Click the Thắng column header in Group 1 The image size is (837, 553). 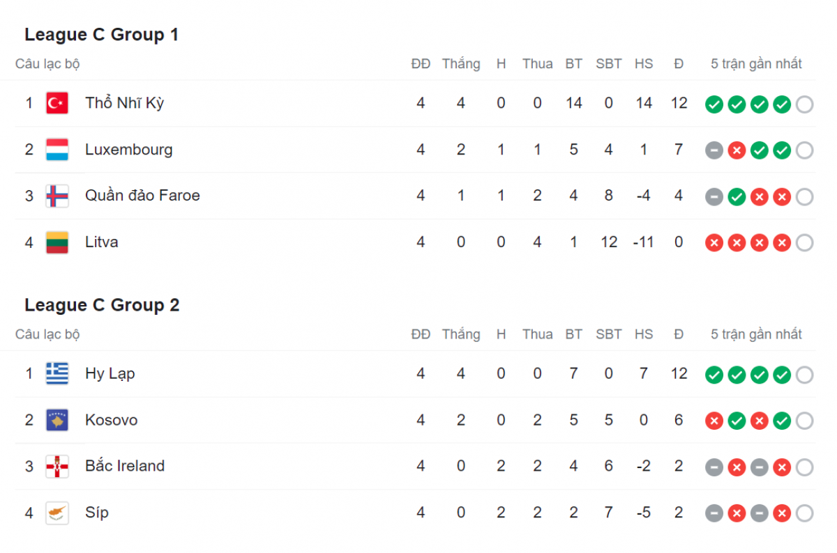tap(461, 64)
